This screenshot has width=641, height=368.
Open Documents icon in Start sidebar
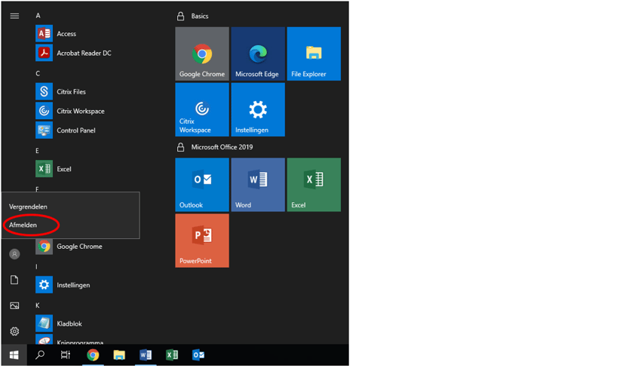pos(14,280)
